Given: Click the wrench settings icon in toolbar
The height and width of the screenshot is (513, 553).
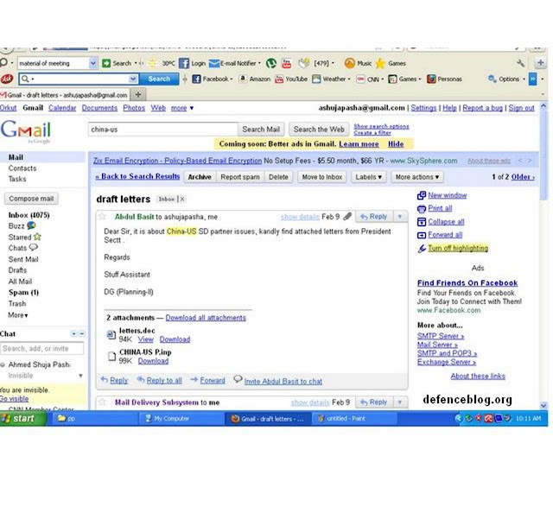Looking at the screenshot, I should coord(520,63).
